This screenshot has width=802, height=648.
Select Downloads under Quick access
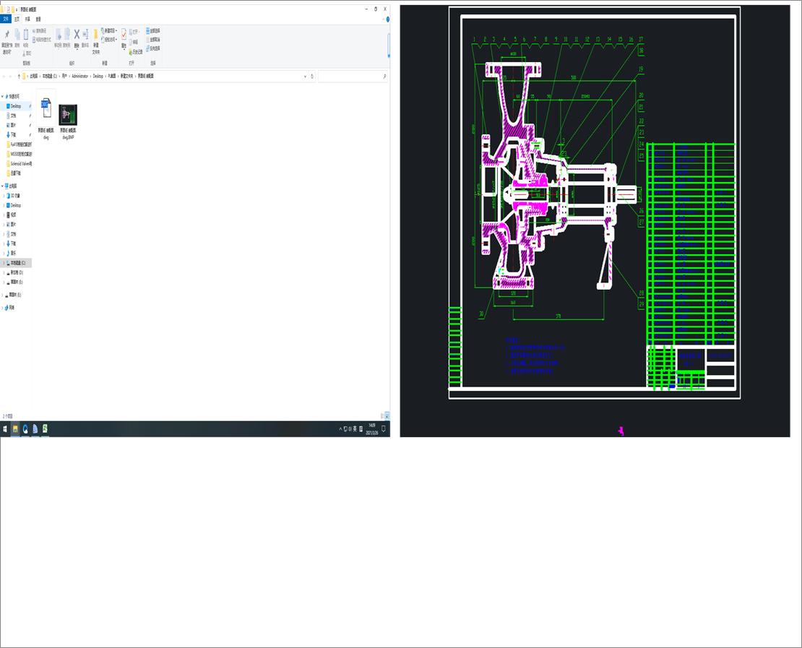(x=13, y=134)
